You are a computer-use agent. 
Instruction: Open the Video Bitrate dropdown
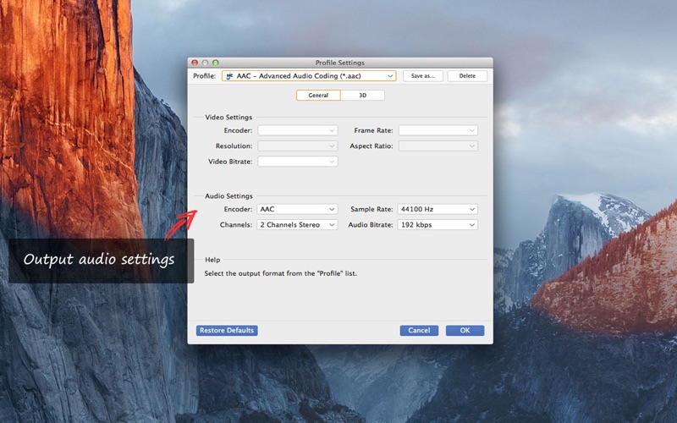tap(297, 162)
